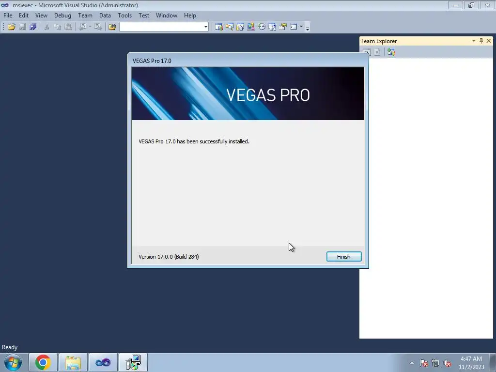
Task: Click Finish in the VEGAS Pro installer
Action: point(344,257)
